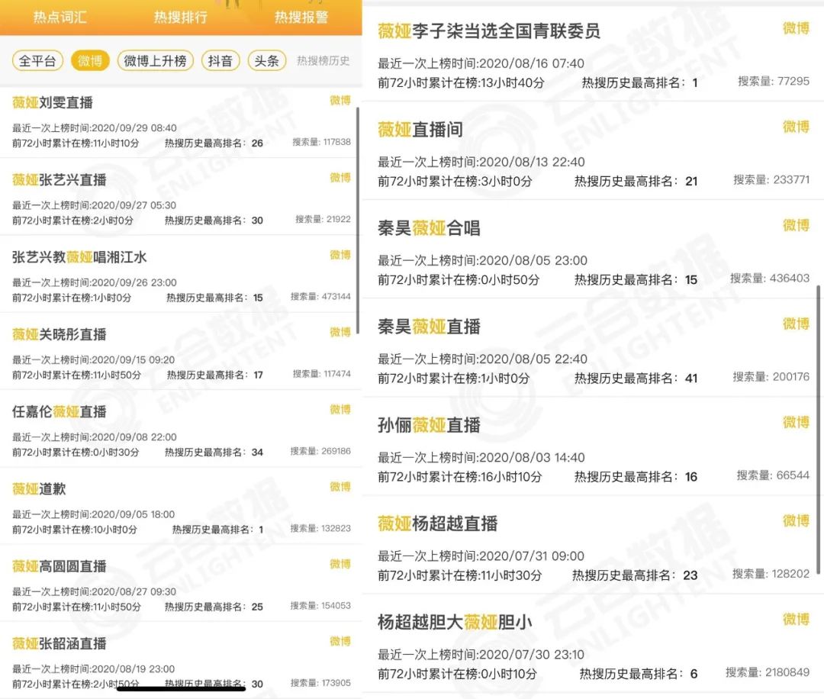Screen dimensions: 824x699
Task: Open the 任嘉伦薇娅直播 entry
Action: (181, 428)
